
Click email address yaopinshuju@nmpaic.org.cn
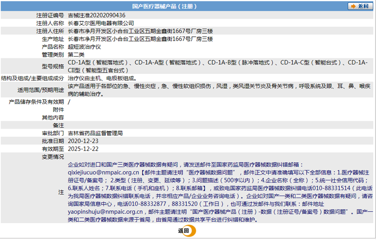(105, 212)
